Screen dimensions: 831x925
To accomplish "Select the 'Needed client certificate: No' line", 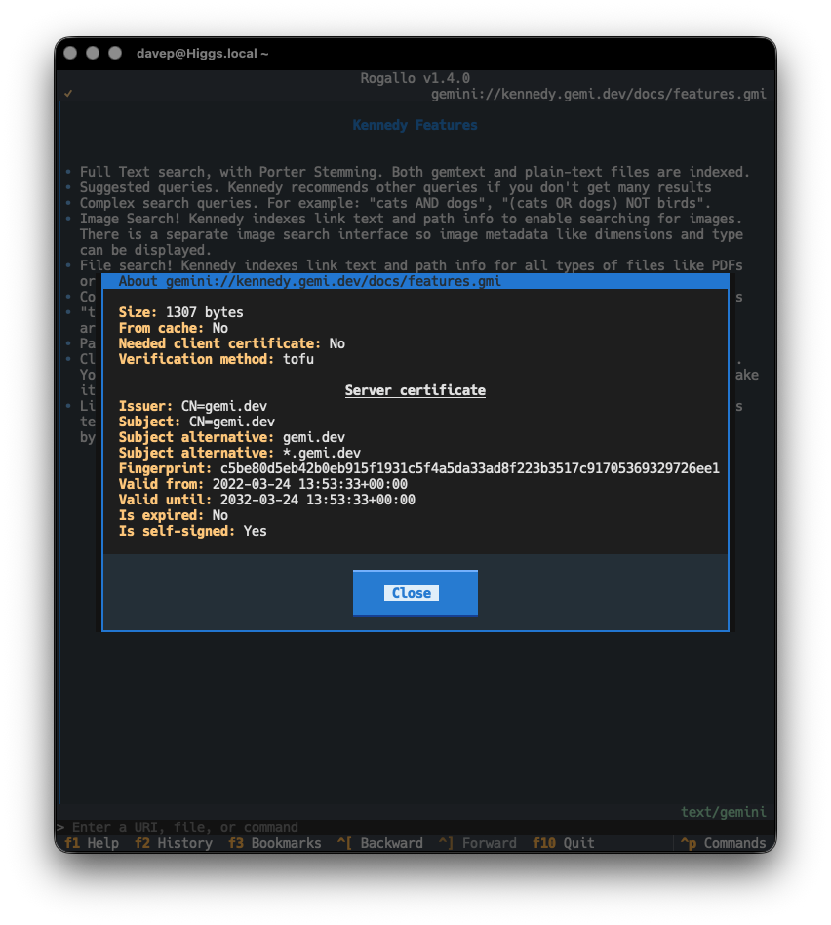I will tap(231, 343).
